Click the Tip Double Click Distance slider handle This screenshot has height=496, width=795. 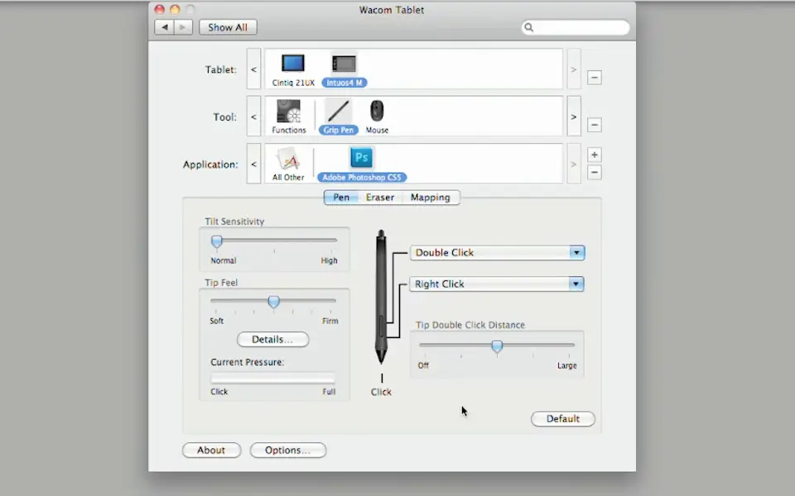tap(497, 346)
